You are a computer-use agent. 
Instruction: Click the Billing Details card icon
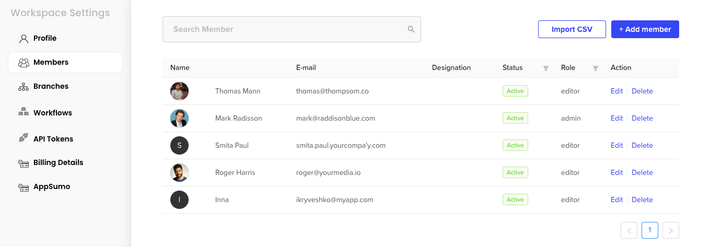[24, 163]
